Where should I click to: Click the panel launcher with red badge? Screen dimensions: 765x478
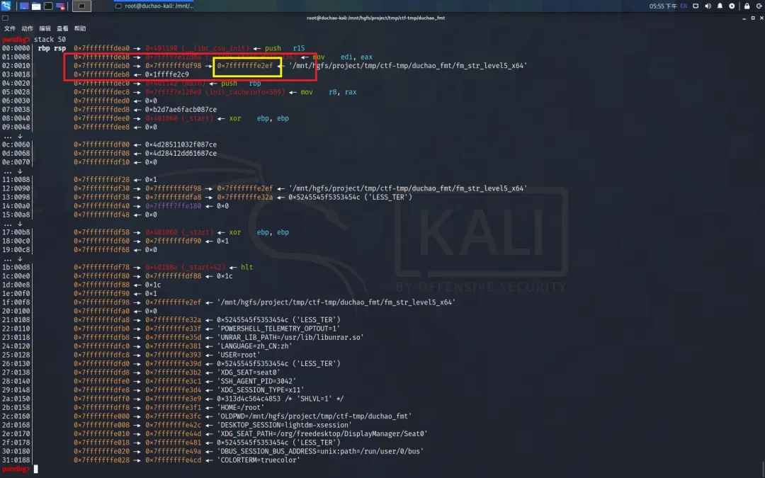(60, 6)
